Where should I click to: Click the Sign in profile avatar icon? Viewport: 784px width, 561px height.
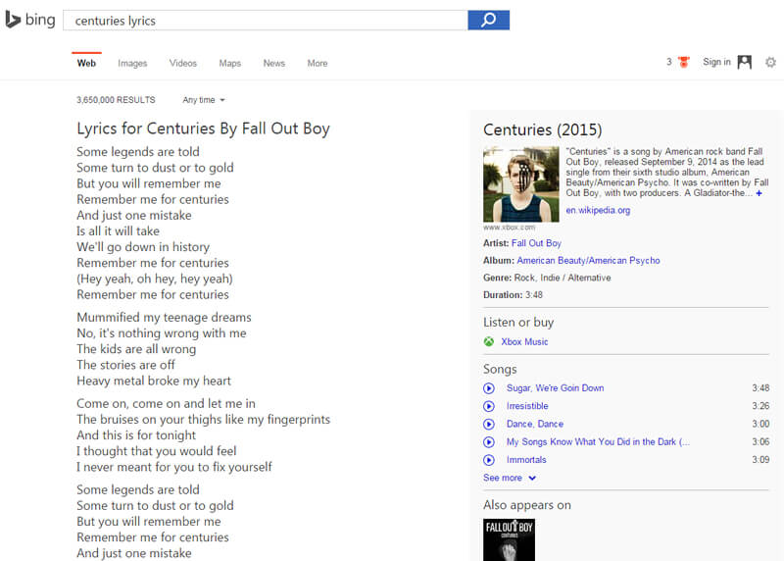tap(745, 62)
